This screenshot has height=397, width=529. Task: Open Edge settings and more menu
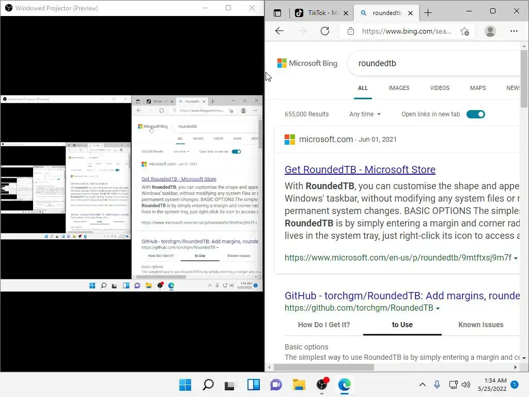(514, 31)
